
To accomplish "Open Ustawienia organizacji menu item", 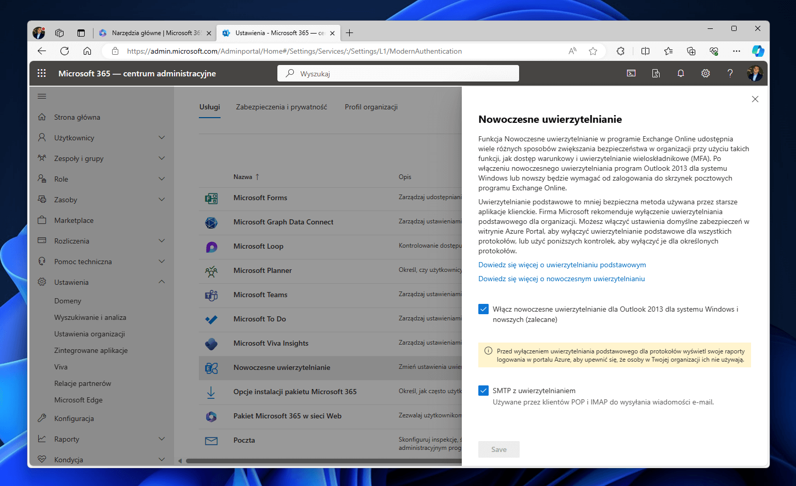I will point(89,334).
